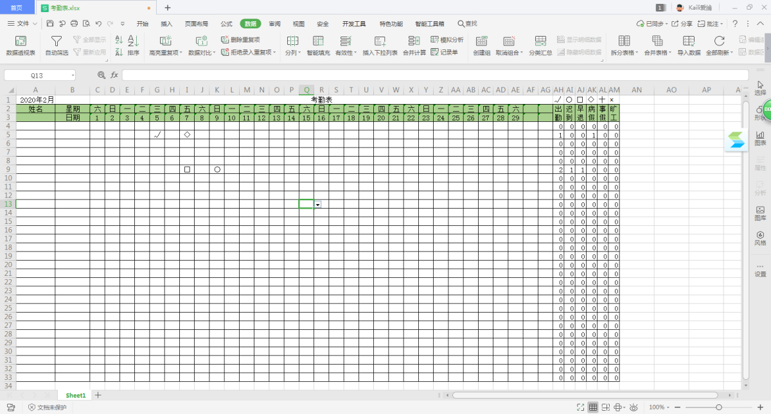Click the save icon in quick access toolbar
This screenshot has width=771, height=414.
50,24
